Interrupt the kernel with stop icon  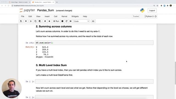click(x=62, y=21)
